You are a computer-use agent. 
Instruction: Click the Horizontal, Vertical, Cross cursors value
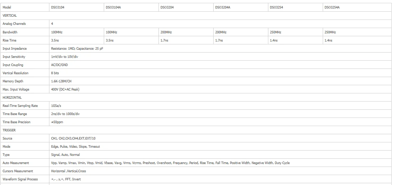69,171
